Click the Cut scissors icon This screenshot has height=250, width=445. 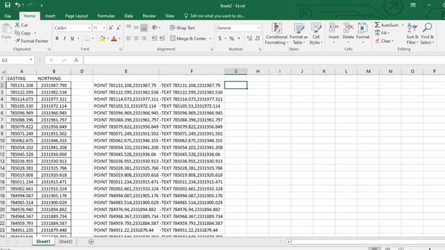point(17,25)
